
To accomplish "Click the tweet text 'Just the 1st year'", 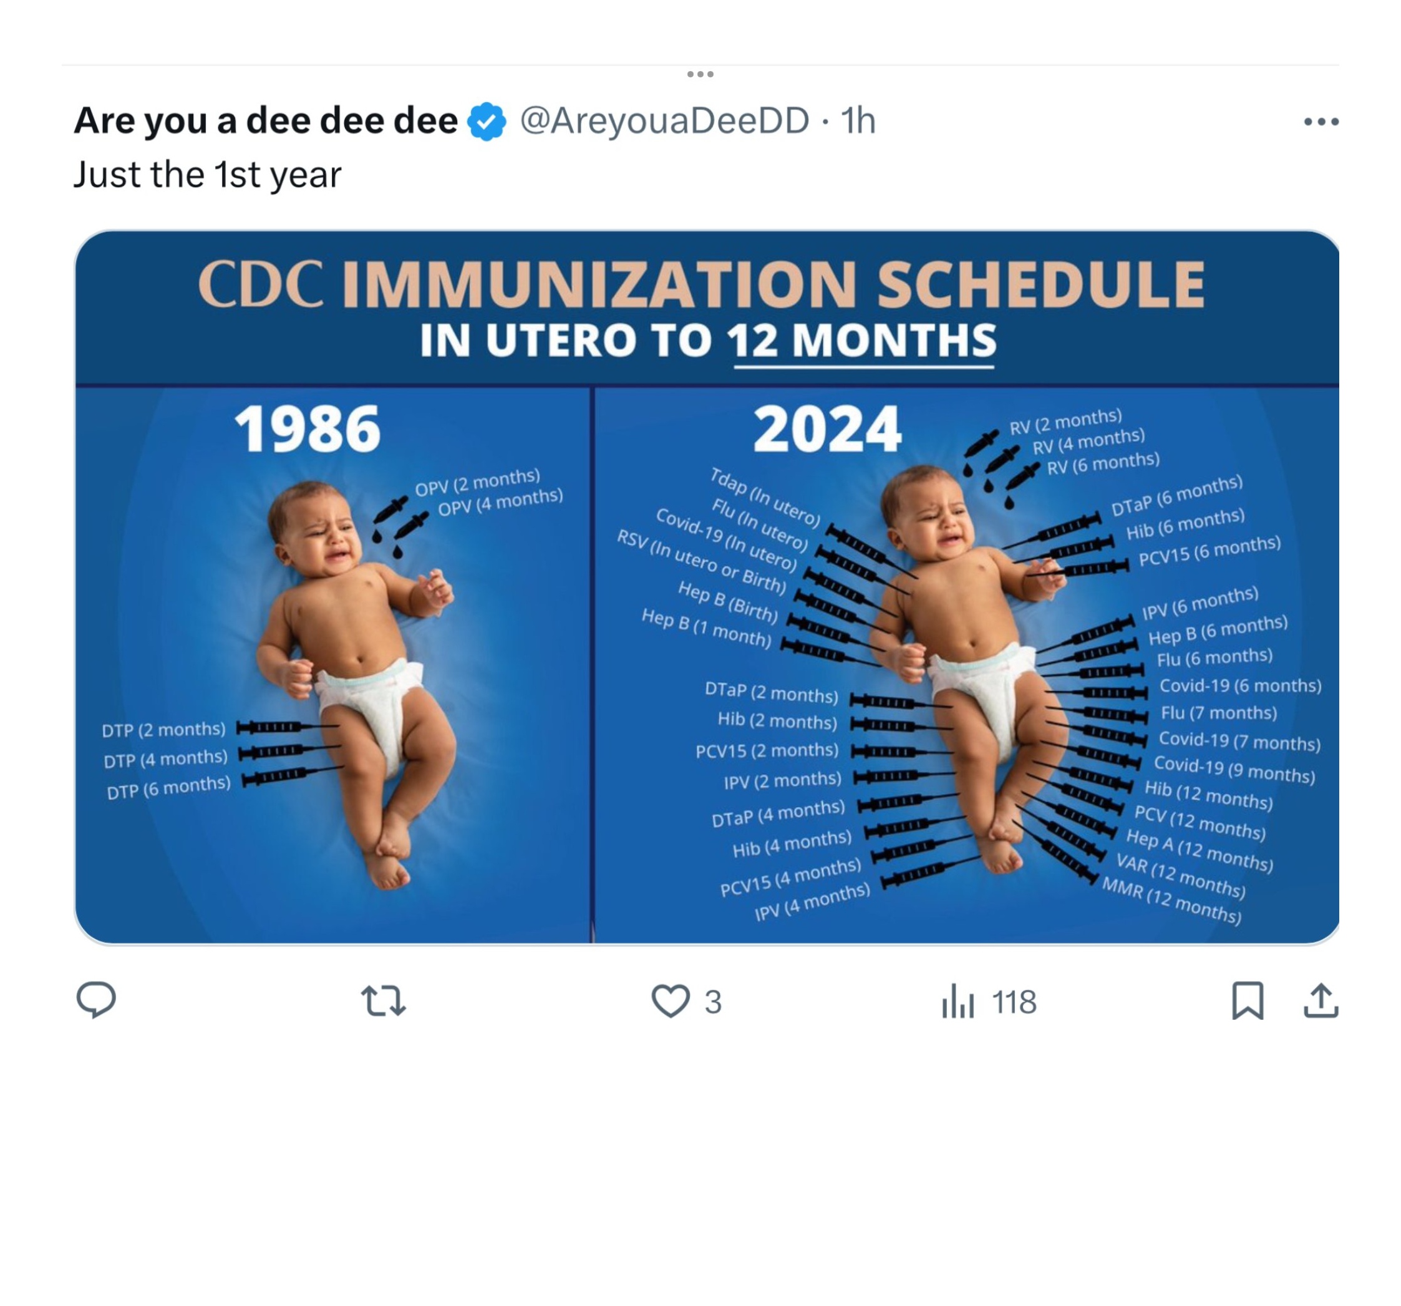I will (207, 174).
